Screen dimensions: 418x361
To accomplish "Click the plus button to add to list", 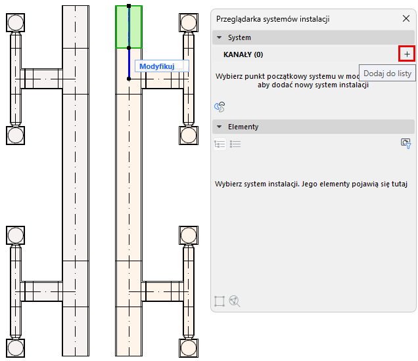I will pyautogui.click(x=407, y=54).
